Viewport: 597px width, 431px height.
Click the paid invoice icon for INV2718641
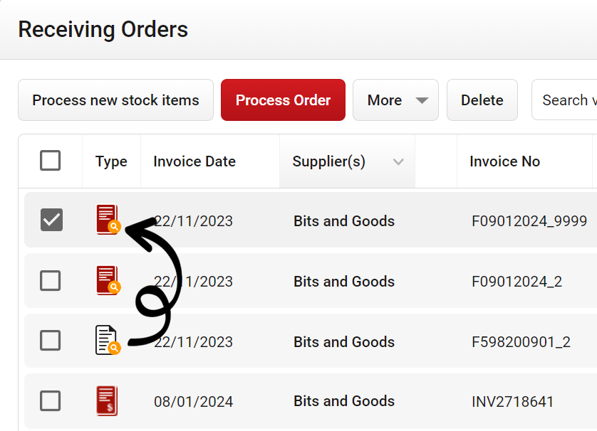point(106,400)
